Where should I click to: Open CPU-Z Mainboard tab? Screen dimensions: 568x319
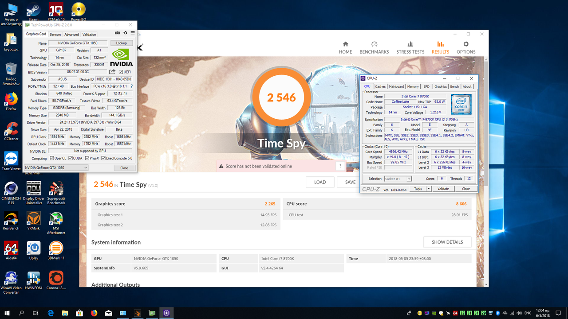click(396, 86)
